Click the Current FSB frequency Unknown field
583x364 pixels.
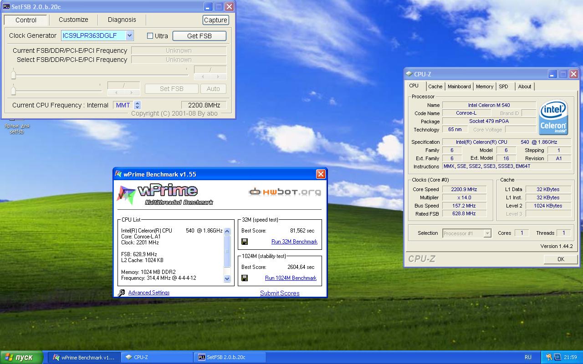(179, 51)
